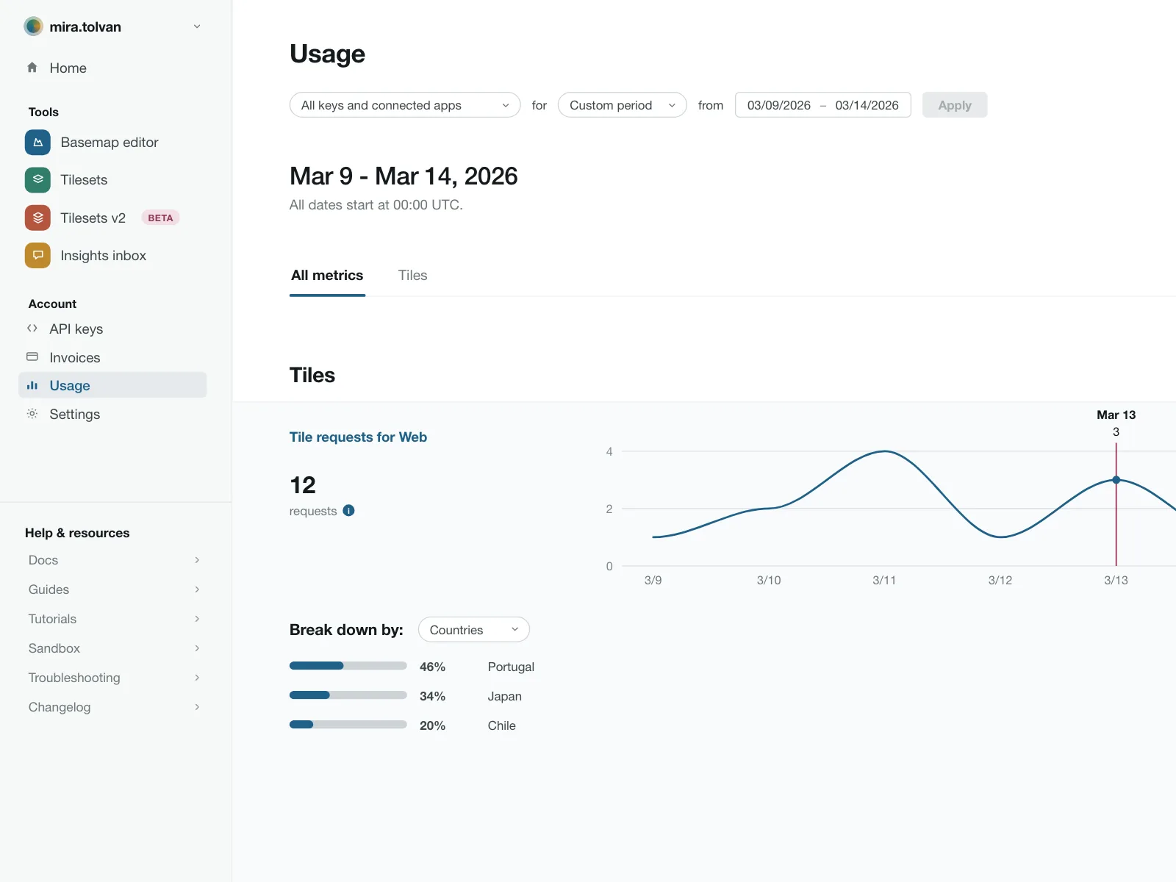Screen dimensions: 1176x882
Task: Click the Usage bar chart icon
Action: coord(32,385)
